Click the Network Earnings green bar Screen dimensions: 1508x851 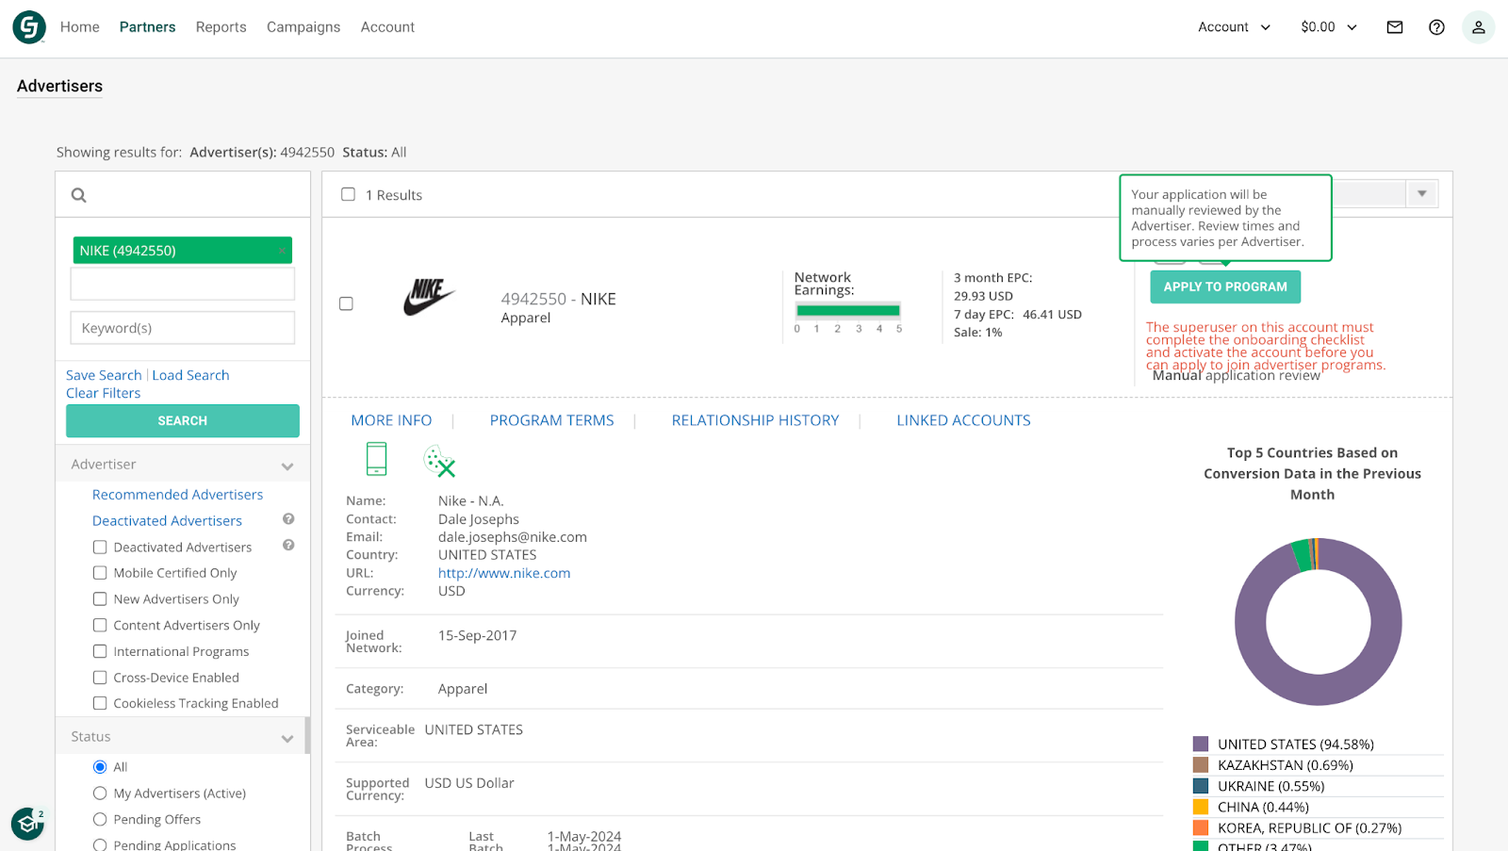(847, 311)
